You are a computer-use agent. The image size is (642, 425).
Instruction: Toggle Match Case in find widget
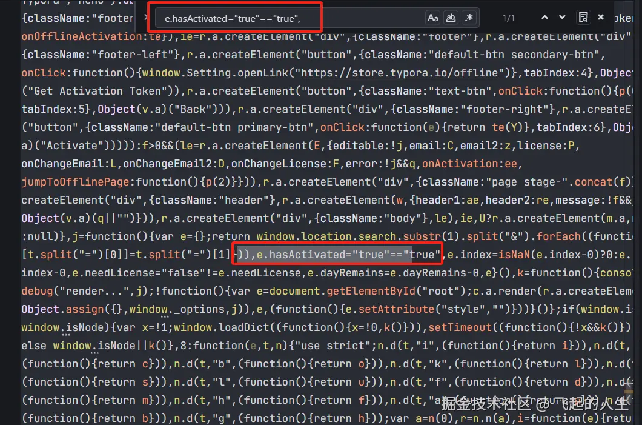[x=432, y=18]
